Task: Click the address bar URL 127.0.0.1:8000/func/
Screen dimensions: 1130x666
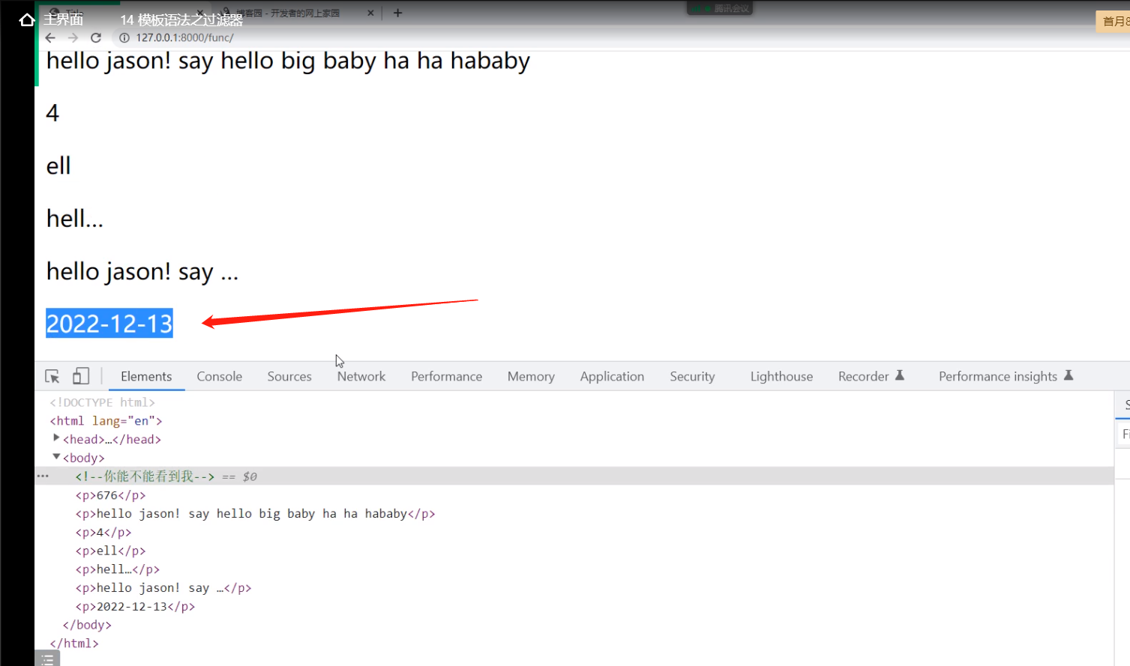Action: tap(184, 37)
